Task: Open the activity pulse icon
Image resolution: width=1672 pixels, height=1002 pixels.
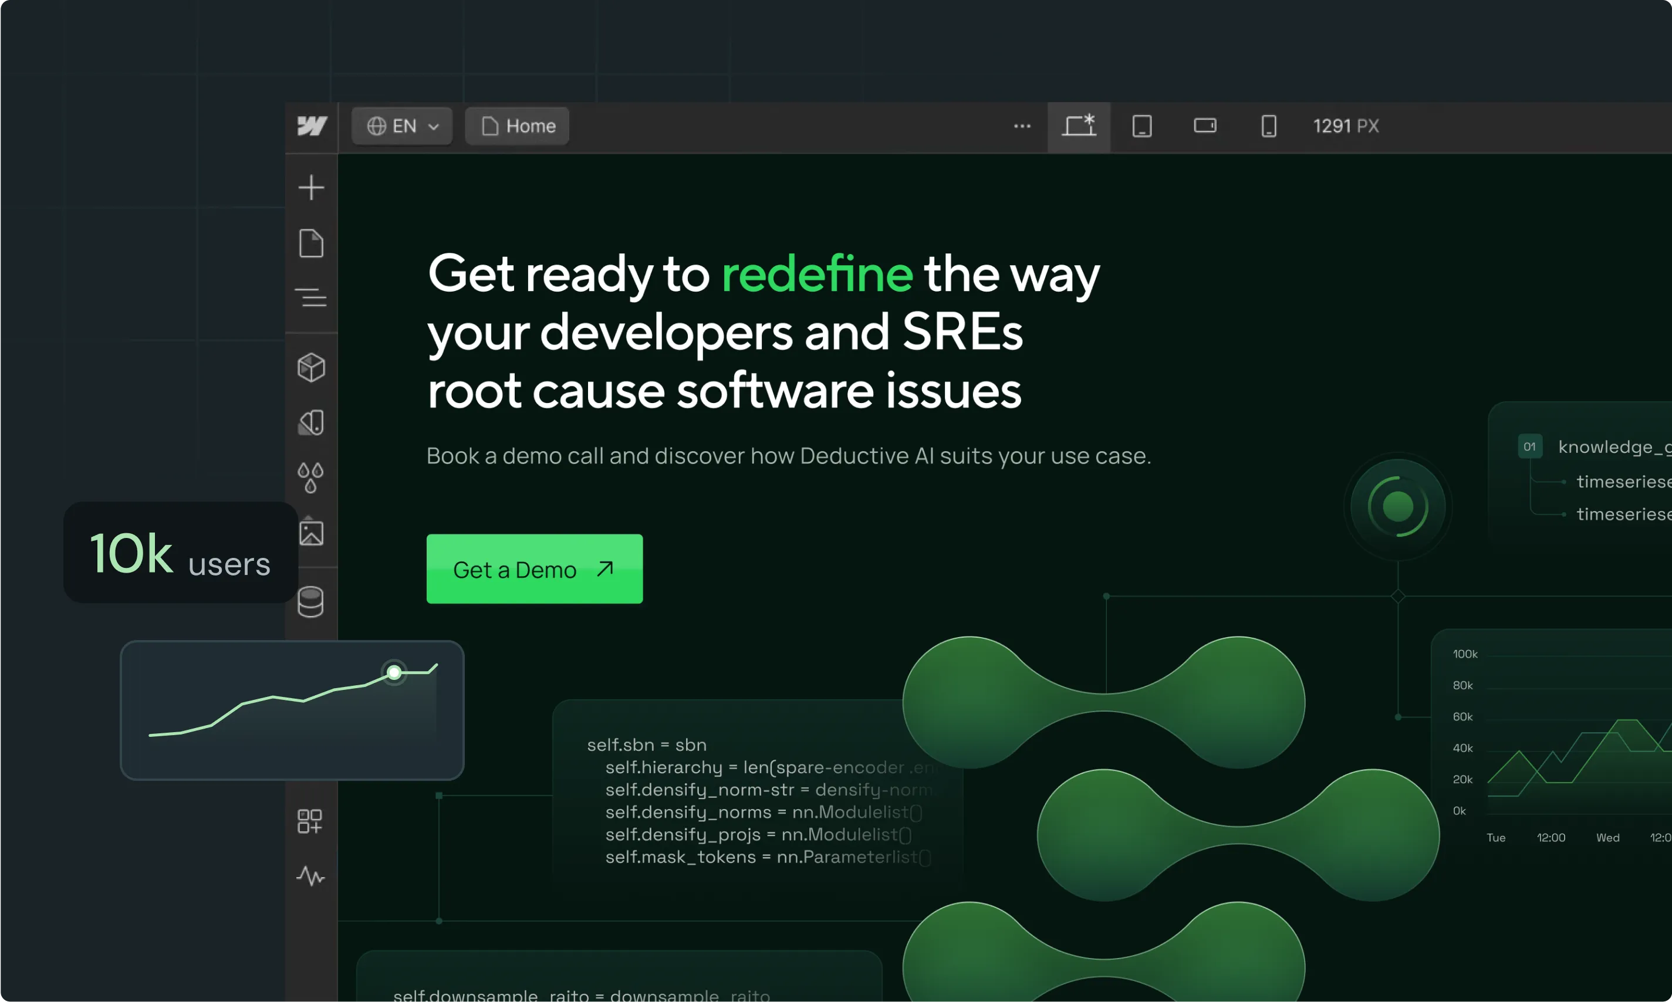Action: [x=310, y=876]
